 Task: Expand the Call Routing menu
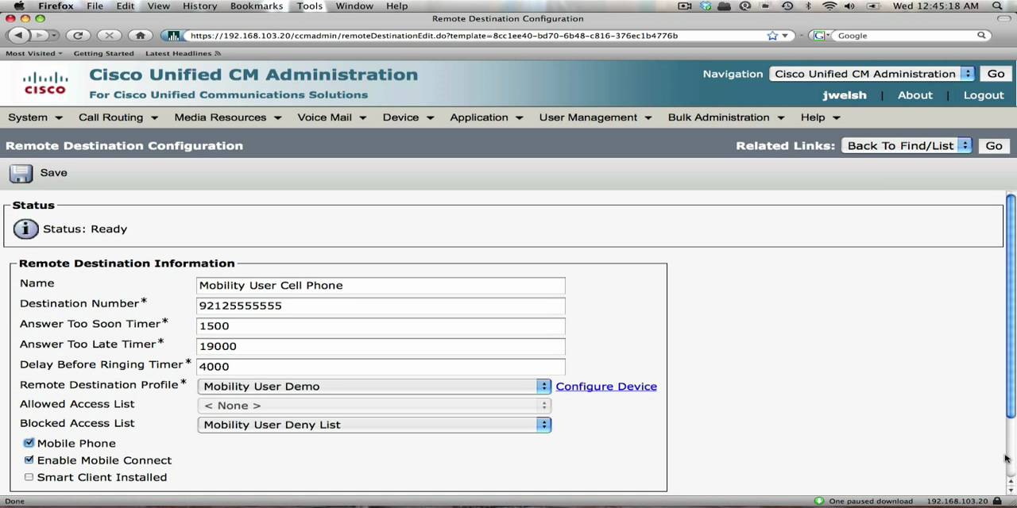[118, 117]
